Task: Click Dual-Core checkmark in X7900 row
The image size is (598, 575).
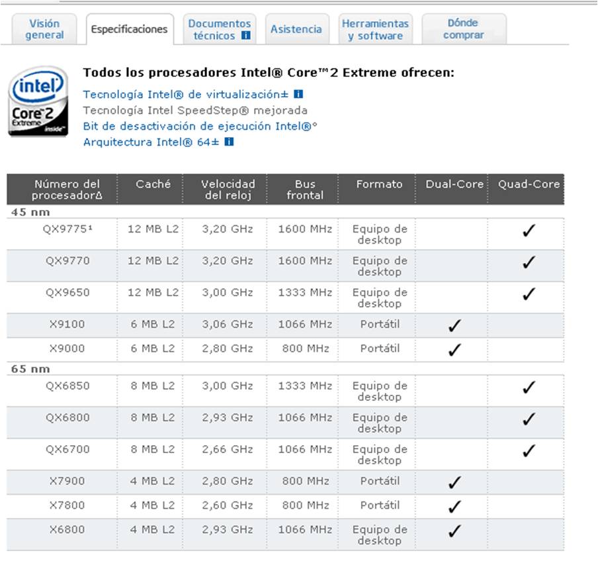Action: coord(454,482)
